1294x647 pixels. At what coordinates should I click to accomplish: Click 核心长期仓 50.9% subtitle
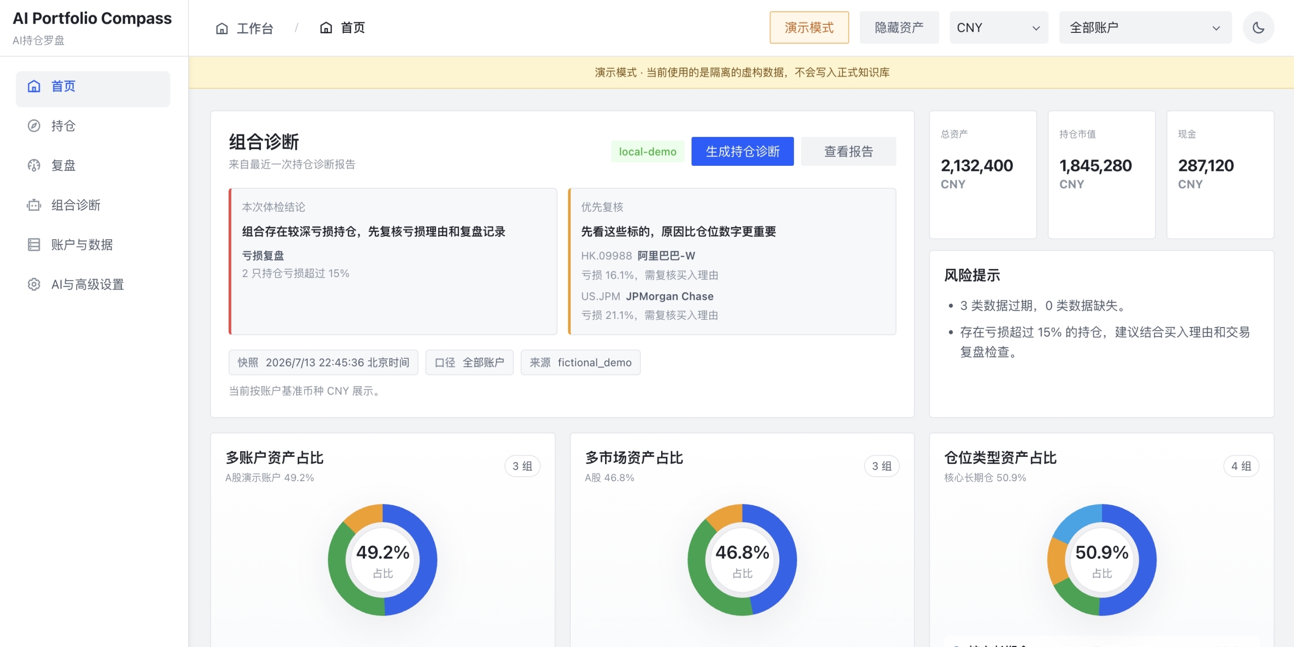click(x=985, y=478)
